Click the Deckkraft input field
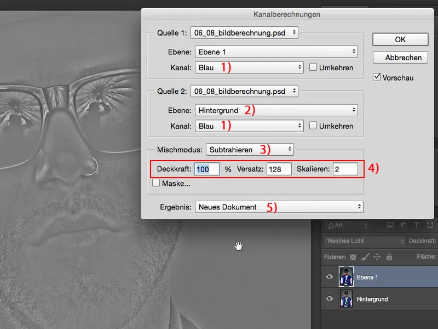This screenshot has width=438, height=329. [x=207, y=169]
